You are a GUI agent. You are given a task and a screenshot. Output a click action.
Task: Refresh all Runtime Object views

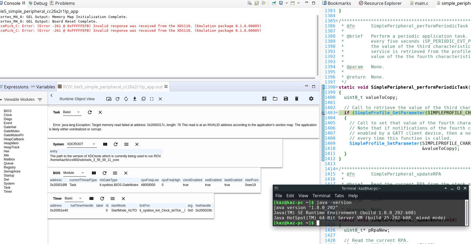coord(117,99)
